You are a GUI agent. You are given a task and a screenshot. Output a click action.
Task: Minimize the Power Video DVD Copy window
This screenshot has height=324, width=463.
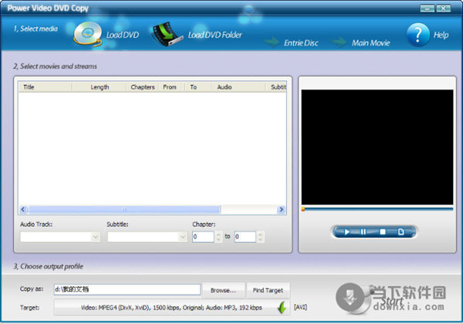[x=427, y=8]
